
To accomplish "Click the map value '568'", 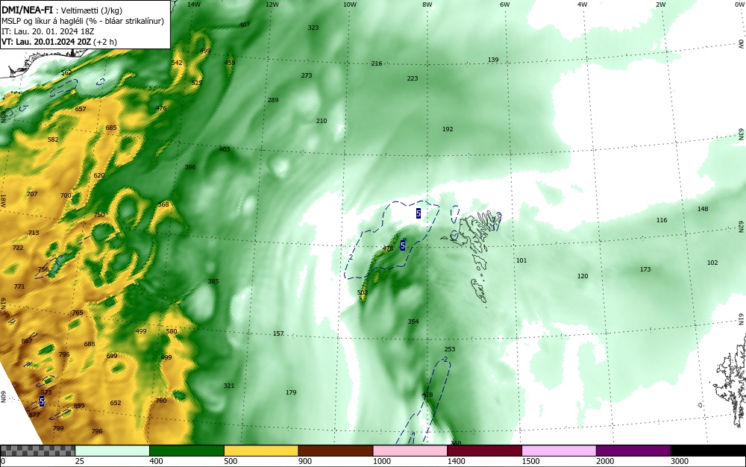I will click(x=163, y=204).
